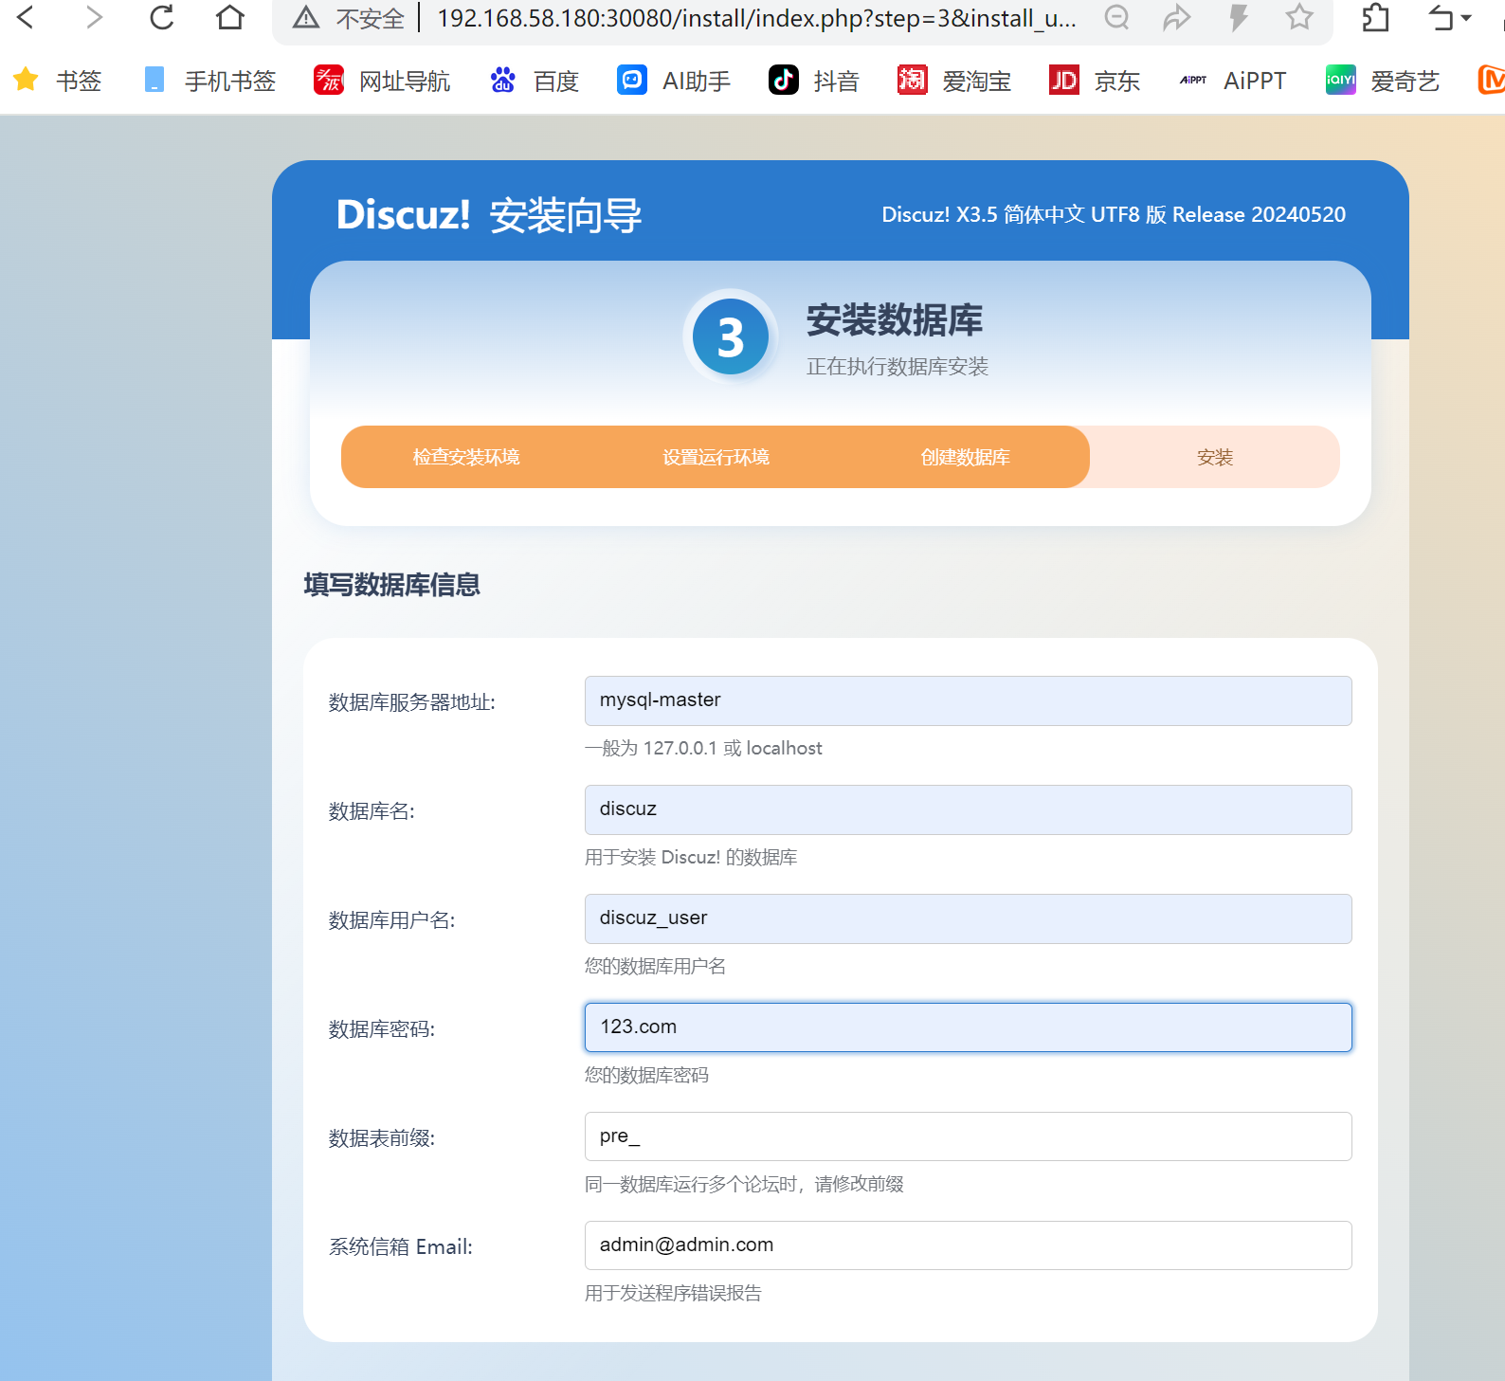Image resolution: width=1505 pixels, height=1381 pixels.
Task: Focus the 数据表前缀 field containing pre_
Action: [968, 1136]
